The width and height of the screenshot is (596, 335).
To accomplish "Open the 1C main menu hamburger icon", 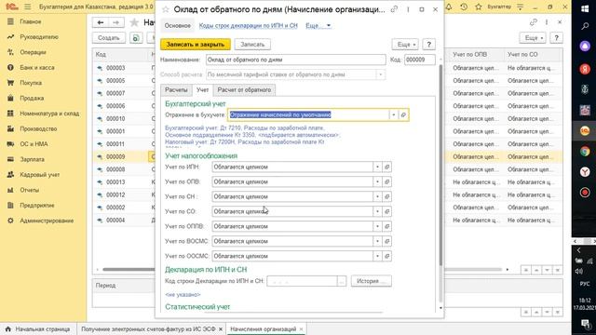I will pyautogui.click(x=28, y=7).
